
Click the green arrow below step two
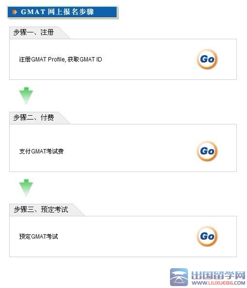[26, 187]
